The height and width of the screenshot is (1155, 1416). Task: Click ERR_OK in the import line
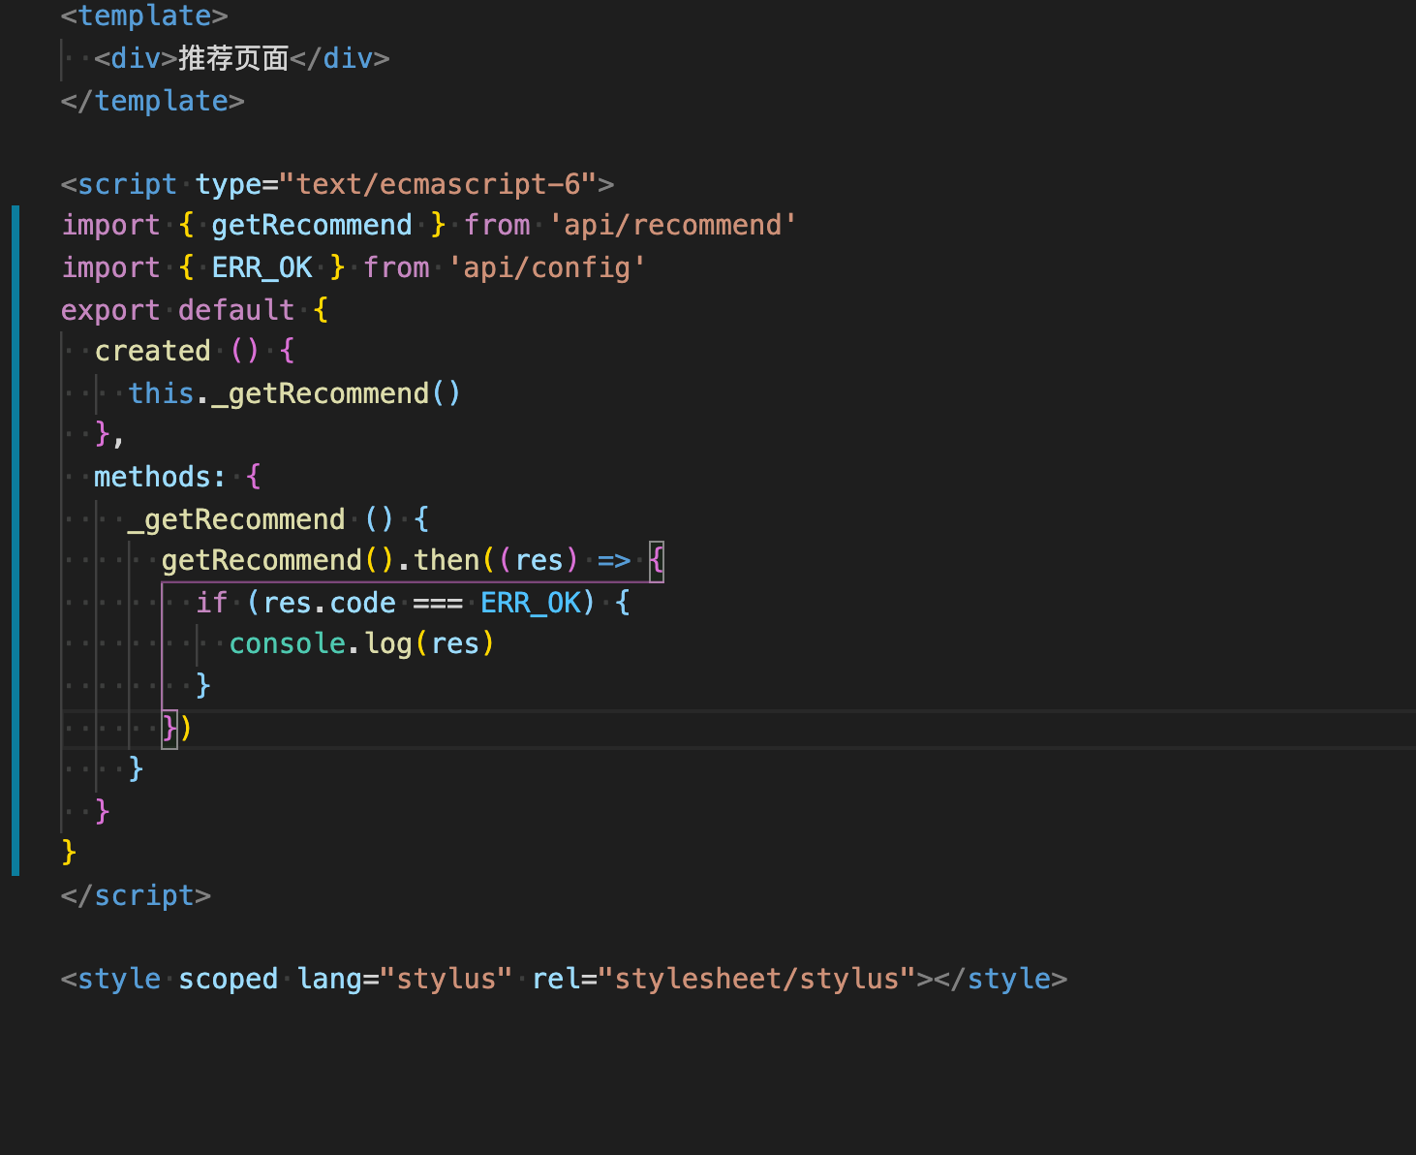262,267
